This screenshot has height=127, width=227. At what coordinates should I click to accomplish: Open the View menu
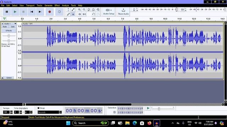(22, 6)
